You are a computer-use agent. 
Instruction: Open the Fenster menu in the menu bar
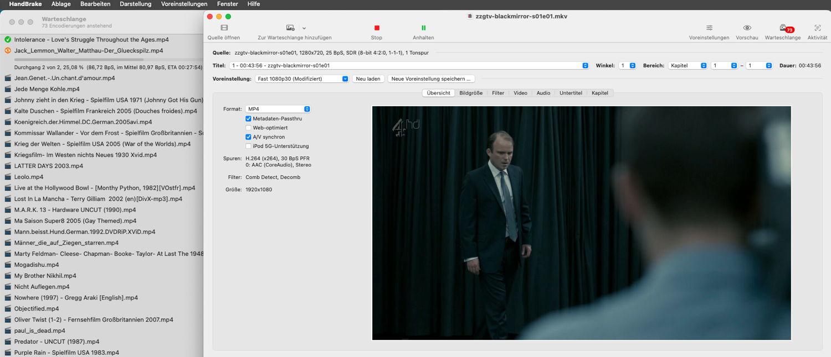coord(228,4)
